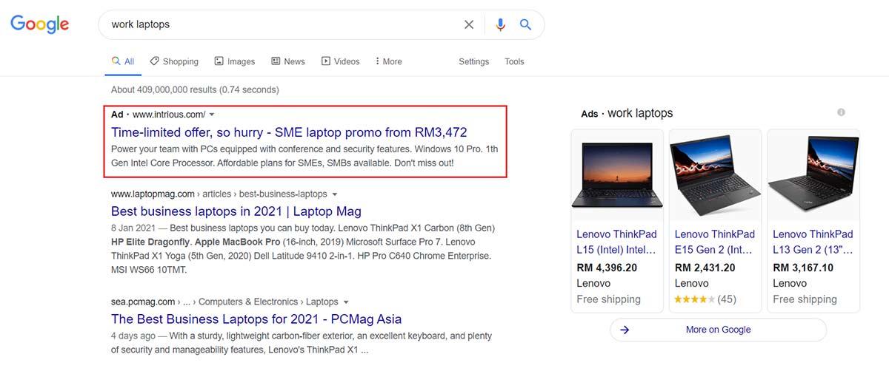Open Best business laptops in 2021 link

pyautogui.click(x=236, y=211)
